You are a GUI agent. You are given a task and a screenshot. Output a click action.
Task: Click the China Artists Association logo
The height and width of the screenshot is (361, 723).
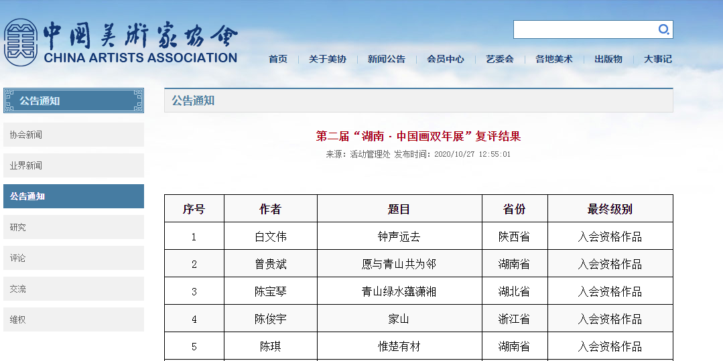[121, 42]
